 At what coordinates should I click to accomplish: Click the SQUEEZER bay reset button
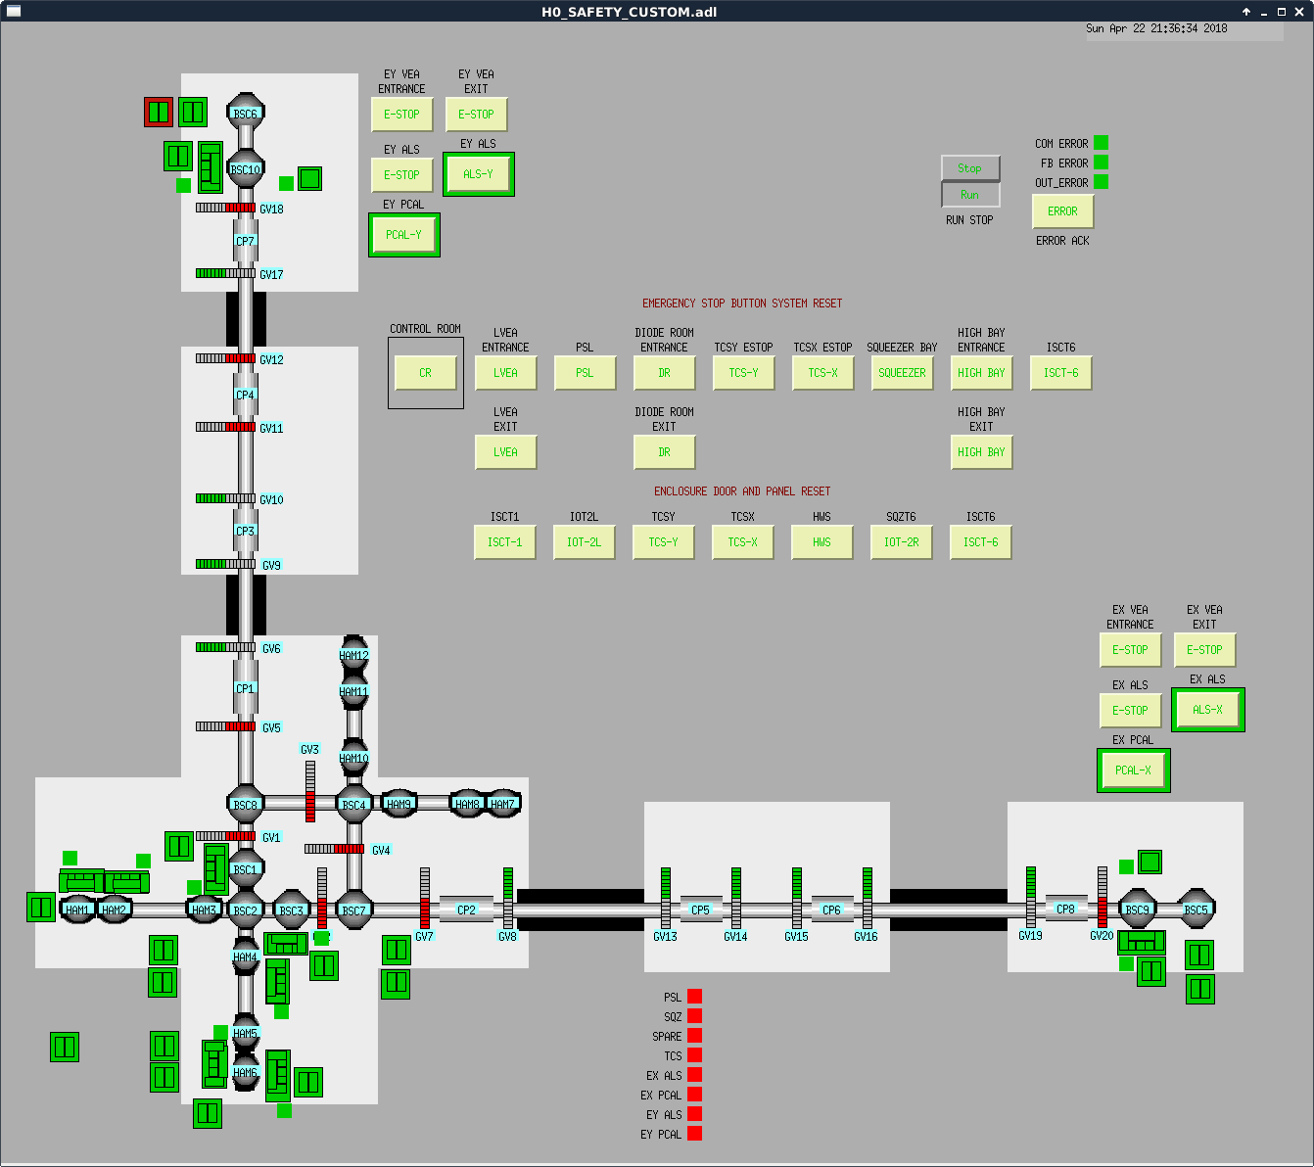point(902,373)
